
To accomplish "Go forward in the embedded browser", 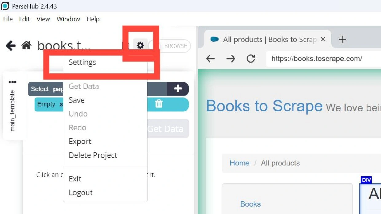I will tap(231, 59).
